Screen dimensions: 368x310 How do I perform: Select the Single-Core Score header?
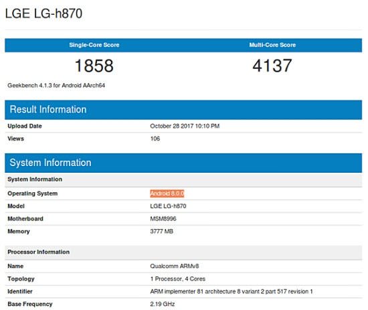(94, 45)
